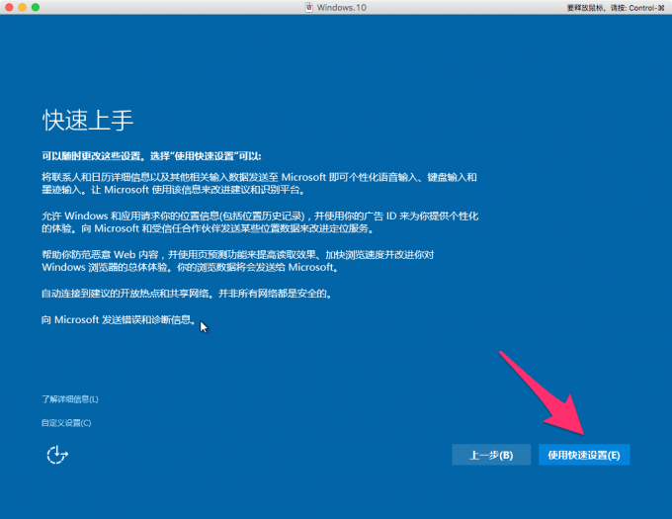Click the red close window button

[x=9, y=7]
